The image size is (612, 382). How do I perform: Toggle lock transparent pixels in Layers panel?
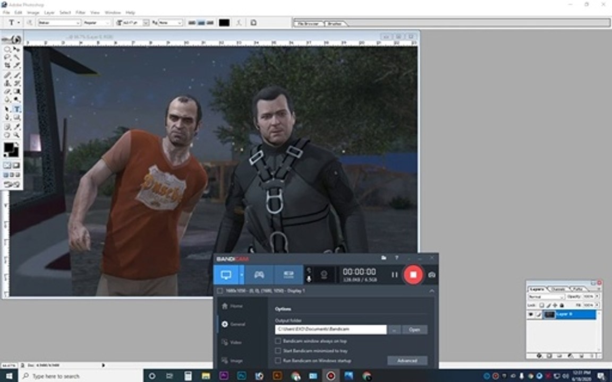(x=542, y=305)
